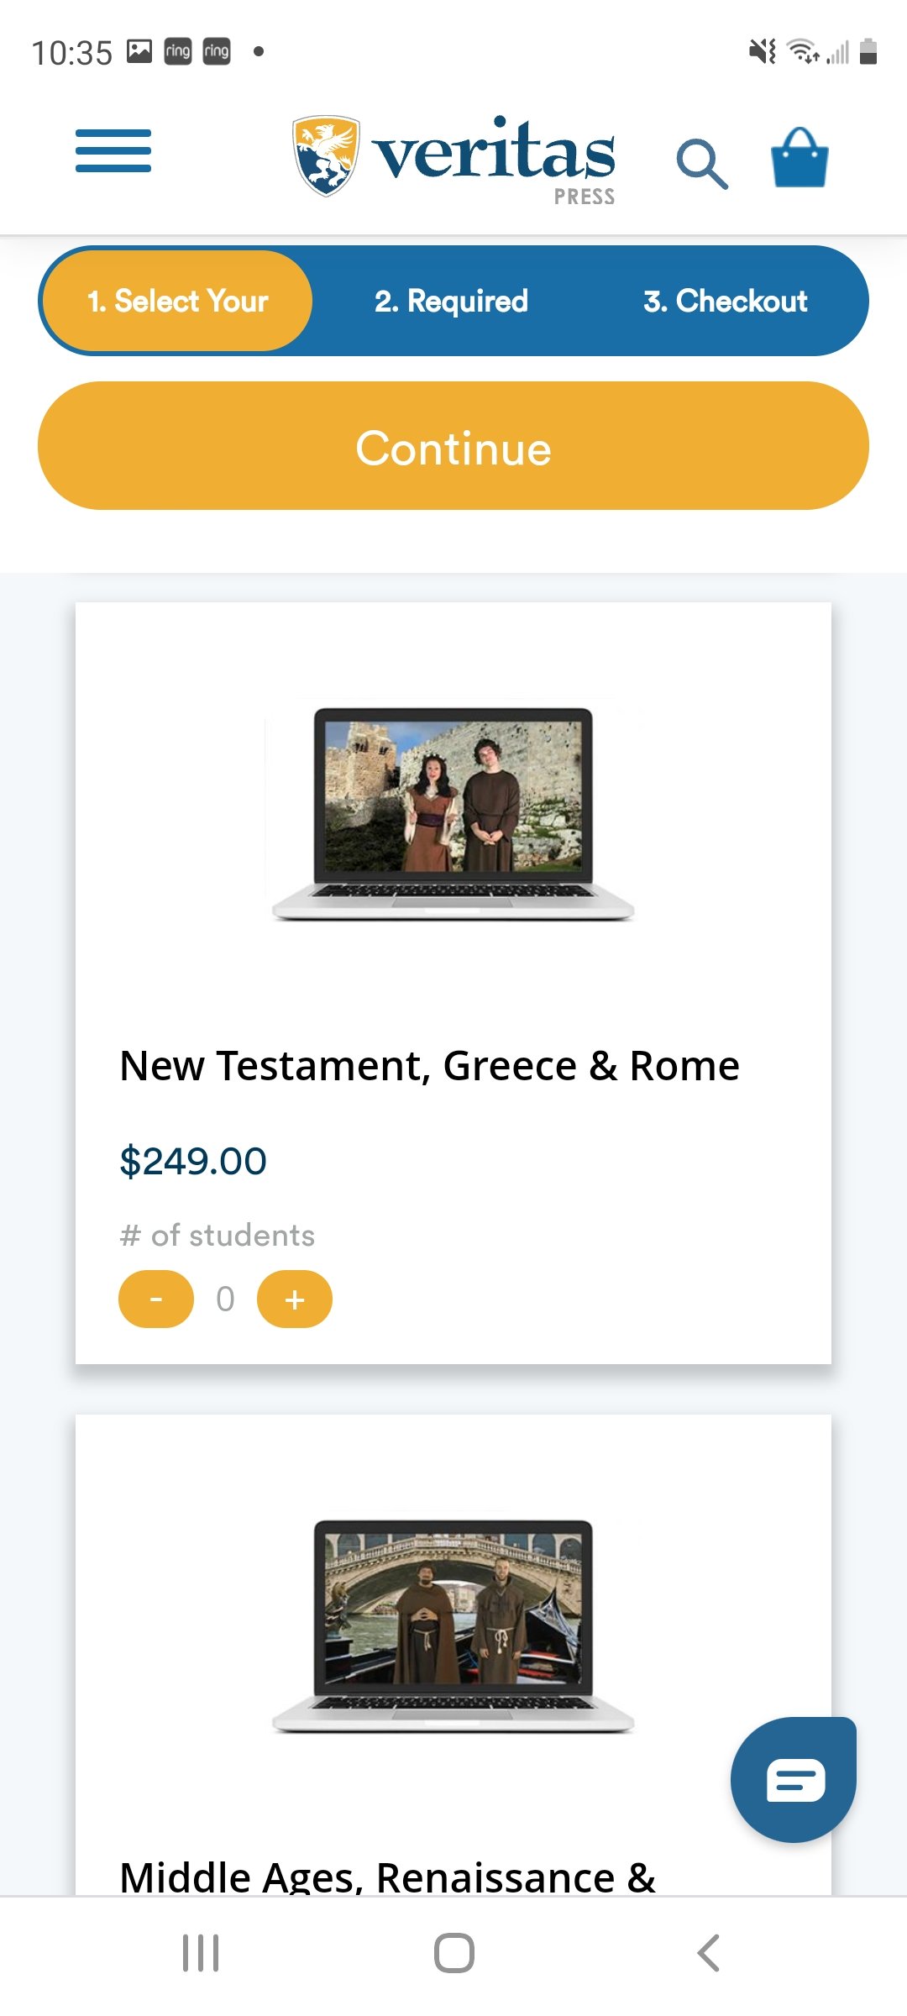Tap Android home navigation button

pyautogui.click(x=453, y=1952)
